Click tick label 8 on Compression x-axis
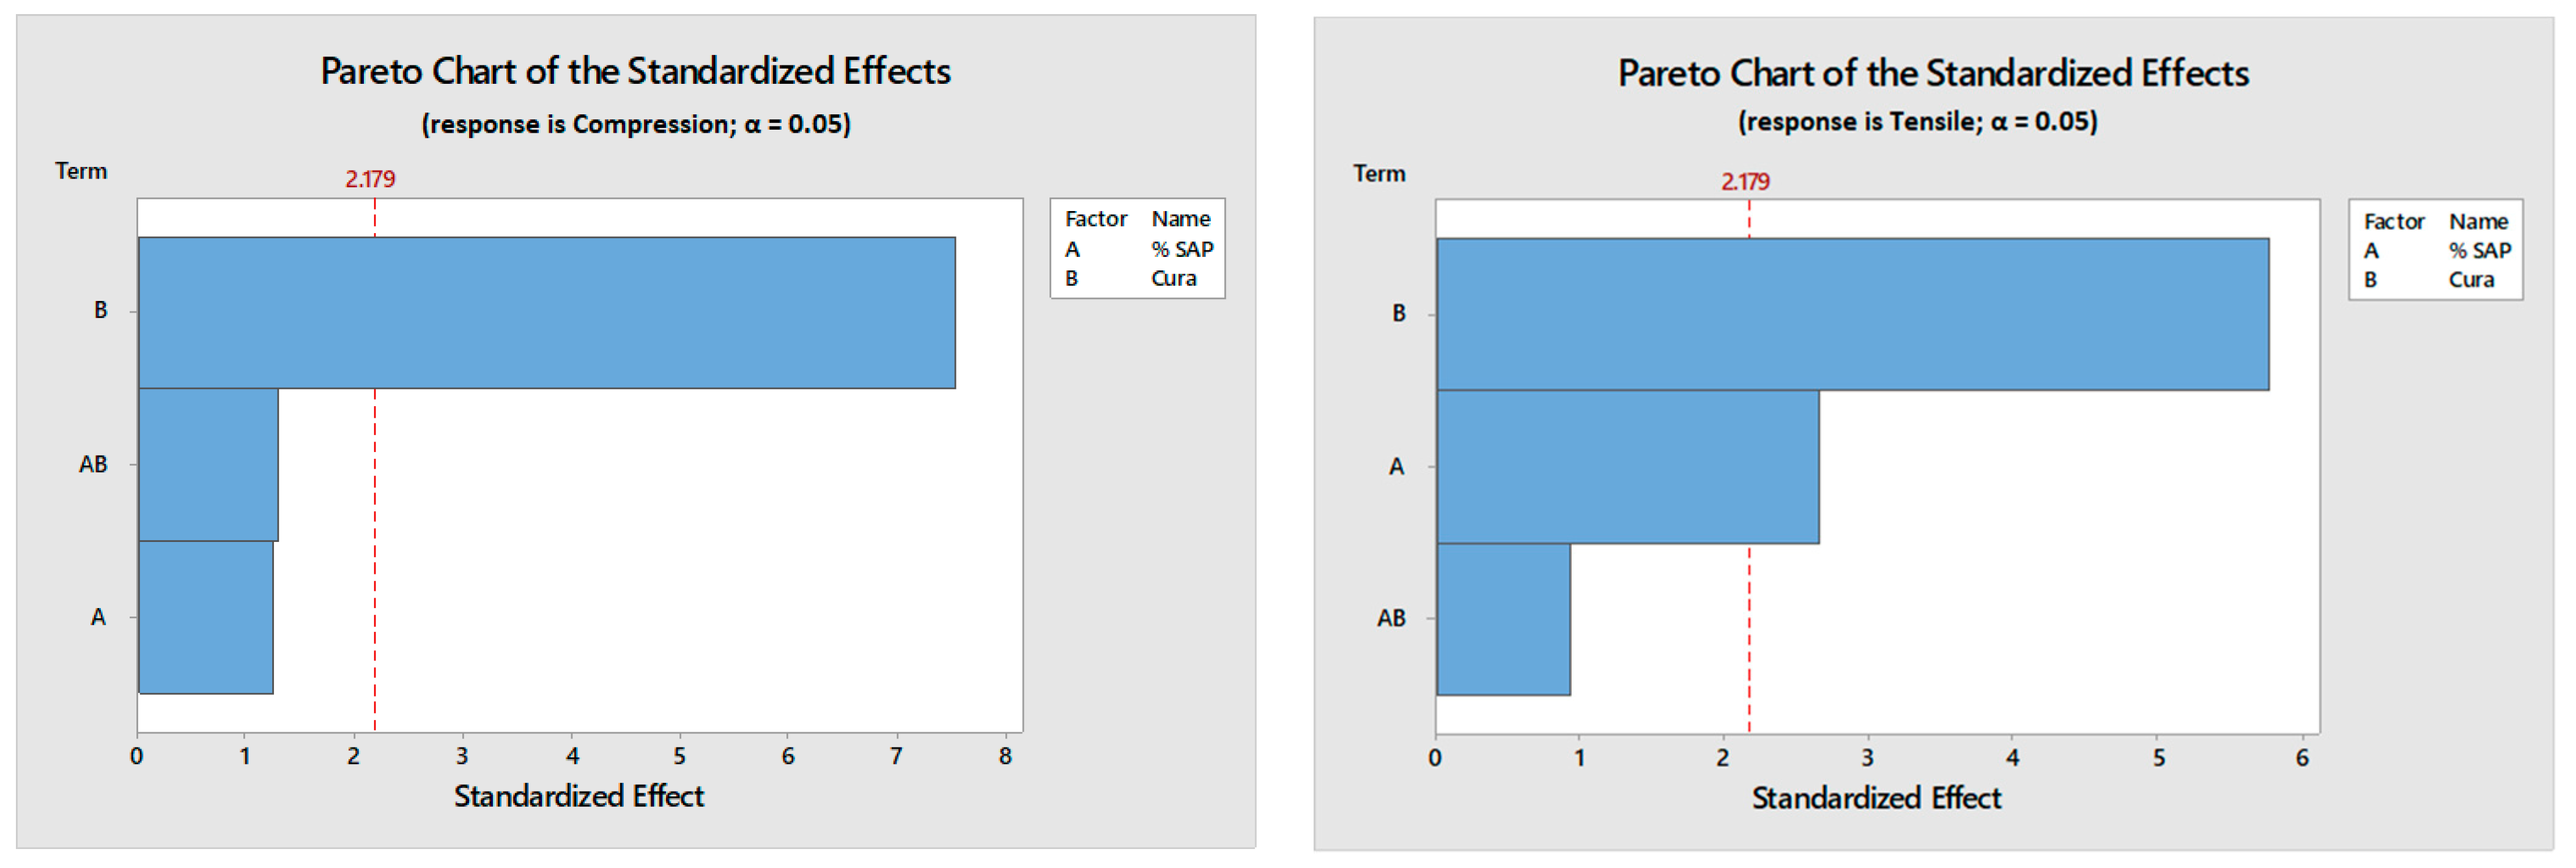This screenshot has width=2576, height=868. 1005,757
